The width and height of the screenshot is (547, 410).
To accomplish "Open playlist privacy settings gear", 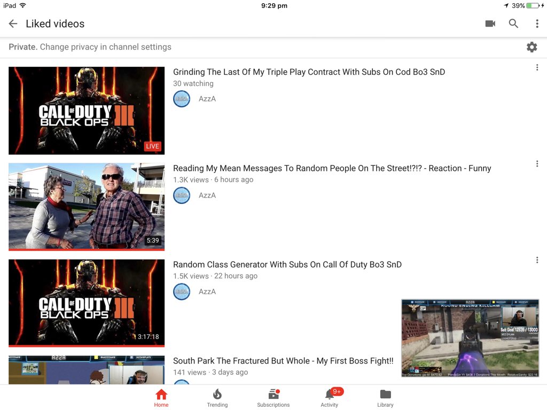I will click(x=532, y=47).
